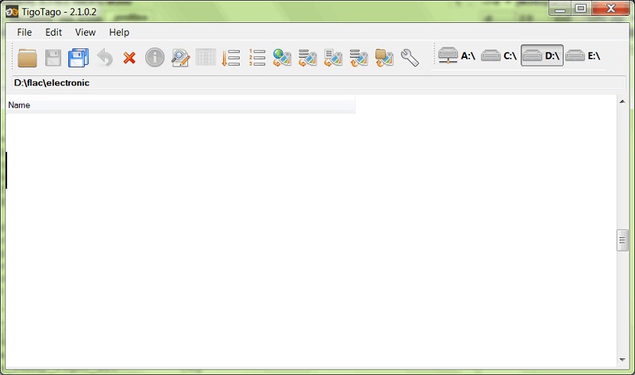Click the sort list down-arrow icon
Screen dimensions: 635x375
(x=231, y=58)
